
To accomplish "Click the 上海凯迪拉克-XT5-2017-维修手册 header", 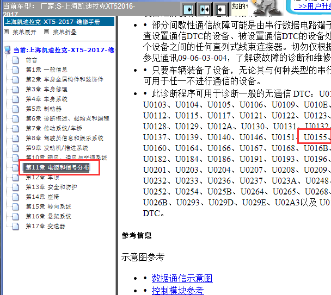I will coord(59,22).
